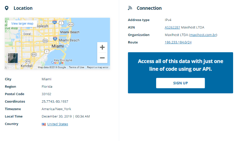Zoom in on the Miami map

[102, 47]
